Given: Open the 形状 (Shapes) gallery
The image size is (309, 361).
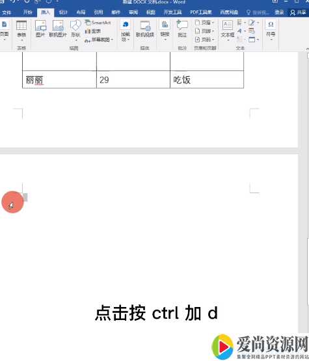Looking at the screenshot, I should point(75,31).
